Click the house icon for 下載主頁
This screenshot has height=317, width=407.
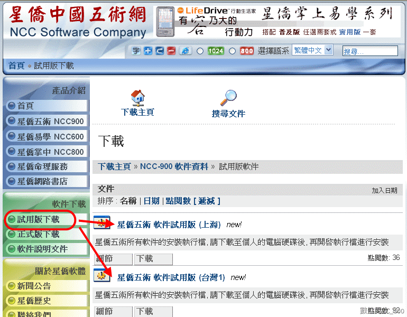point(137,98)
